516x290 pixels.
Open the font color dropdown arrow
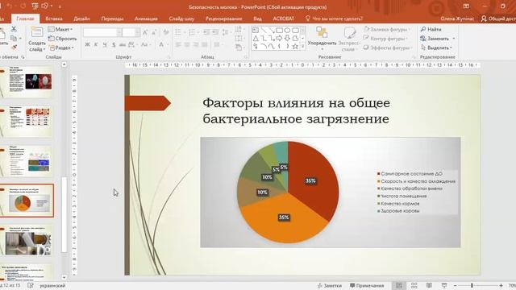168,44
